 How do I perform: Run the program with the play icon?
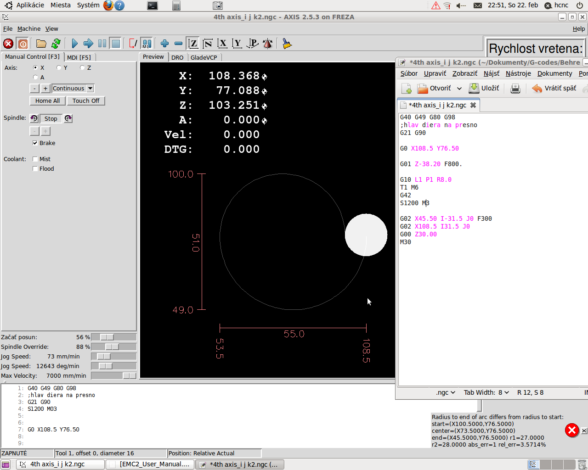pyautogui.click(x=74, y=44)
